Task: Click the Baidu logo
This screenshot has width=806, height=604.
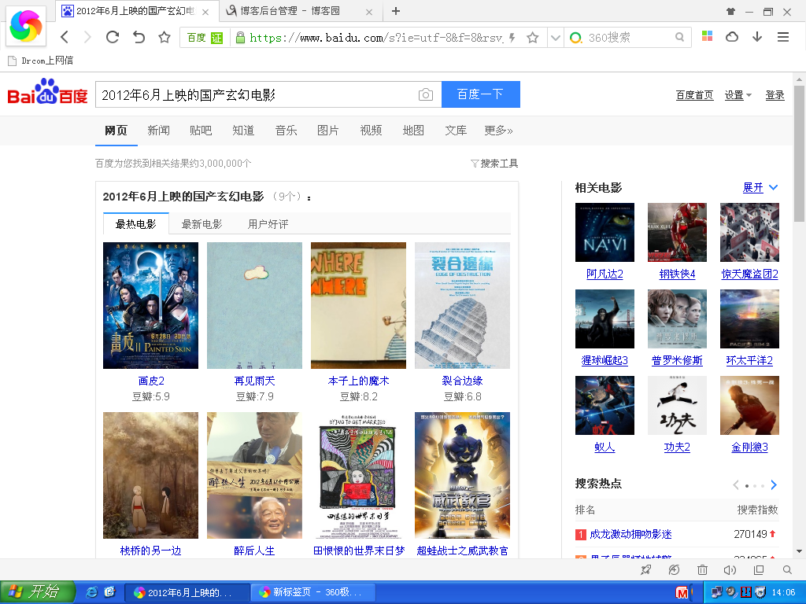Action: click(47, 91)
